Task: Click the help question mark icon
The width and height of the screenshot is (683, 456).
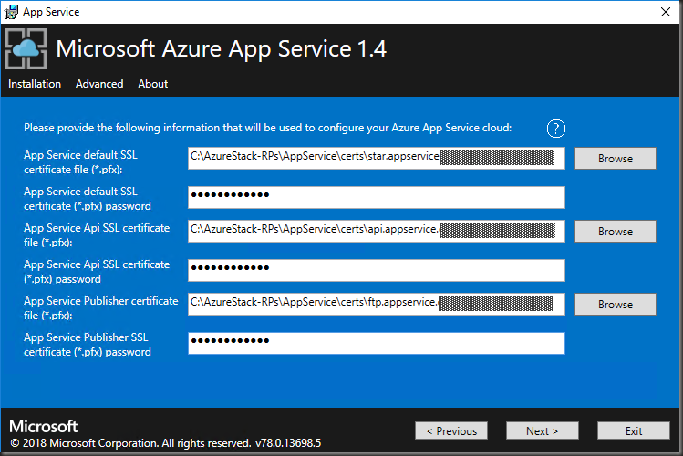Action: 556,129
